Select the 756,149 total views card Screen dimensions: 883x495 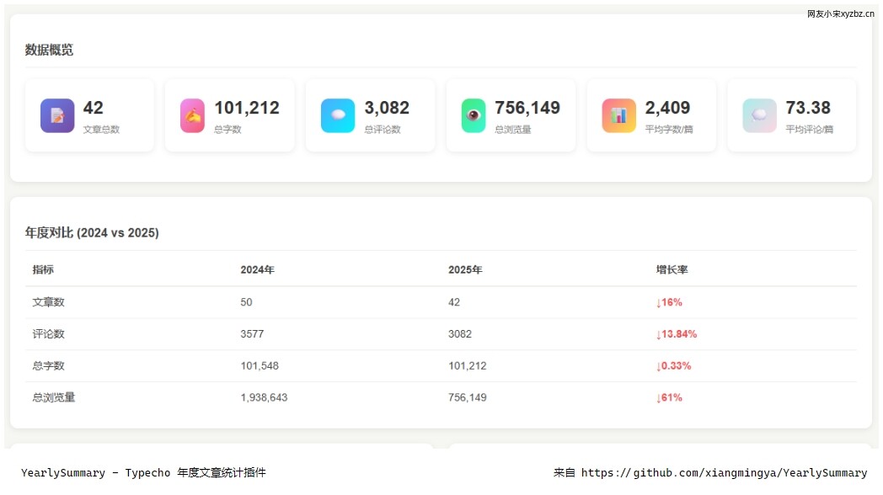(511, 115)
